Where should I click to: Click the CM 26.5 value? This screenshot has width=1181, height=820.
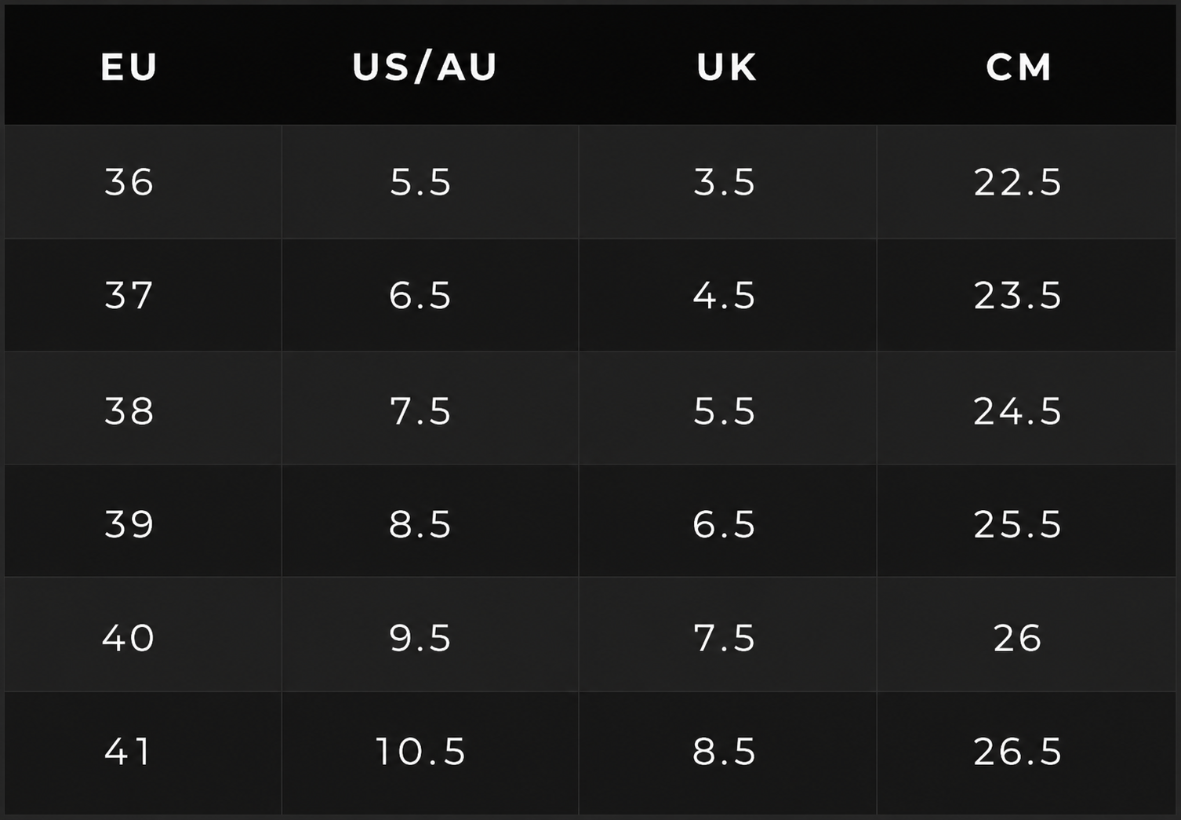tap(1018, 751)
